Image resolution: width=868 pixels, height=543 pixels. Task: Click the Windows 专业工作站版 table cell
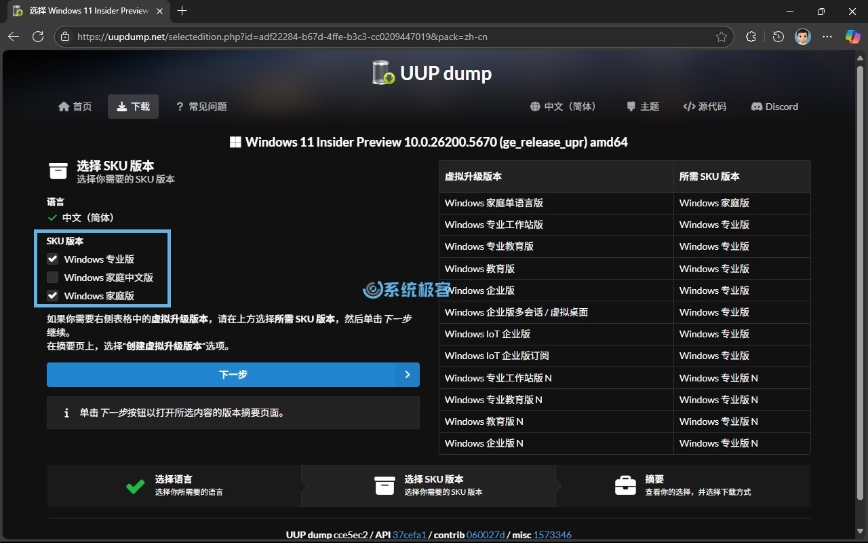(556, 225)
